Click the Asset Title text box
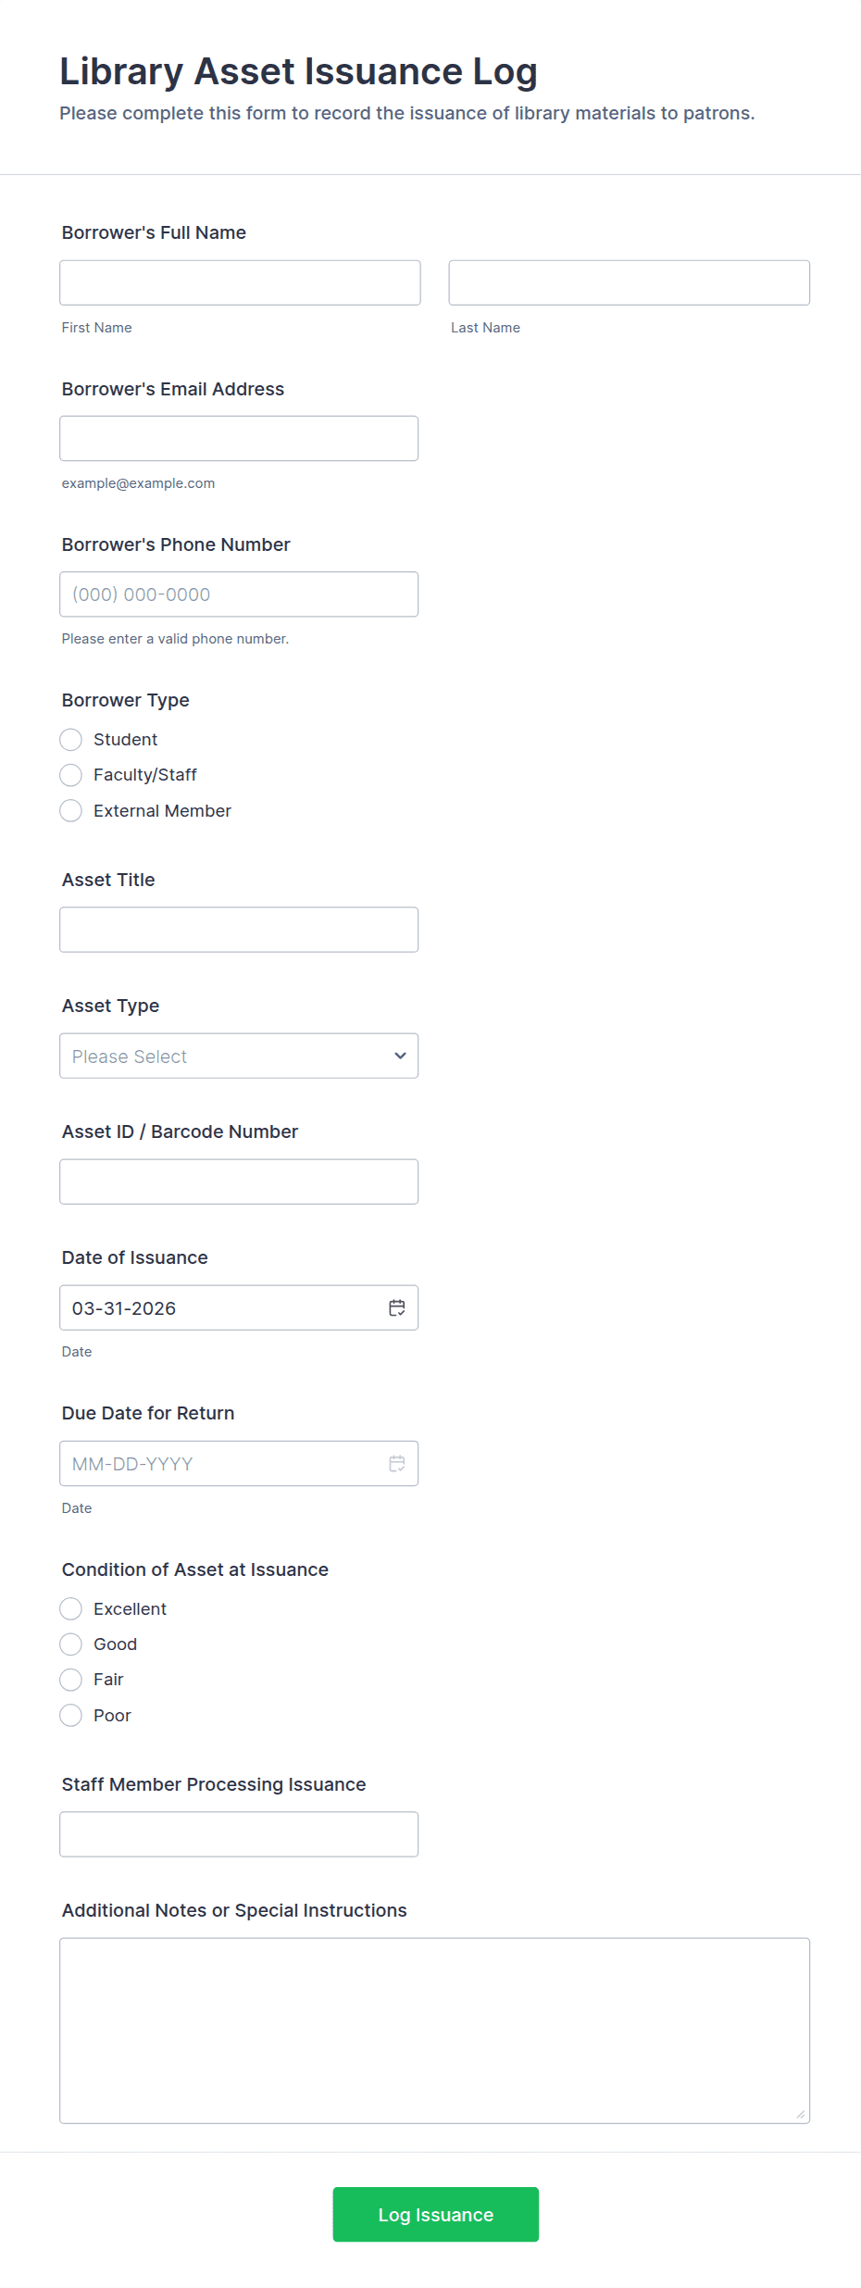 [x=239, y=929]
